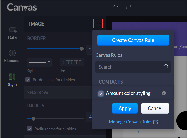Screen dimensions: 187x138
Task: Click the IMAGE panel title
Action: point(37,24)
